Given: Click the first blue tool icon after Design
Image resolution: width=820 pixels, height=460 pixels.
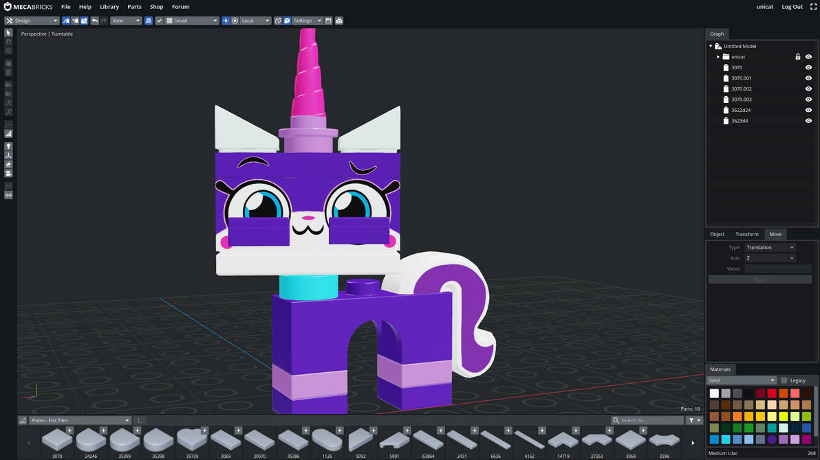Looking at the screenshot, I should coord(66,21).
